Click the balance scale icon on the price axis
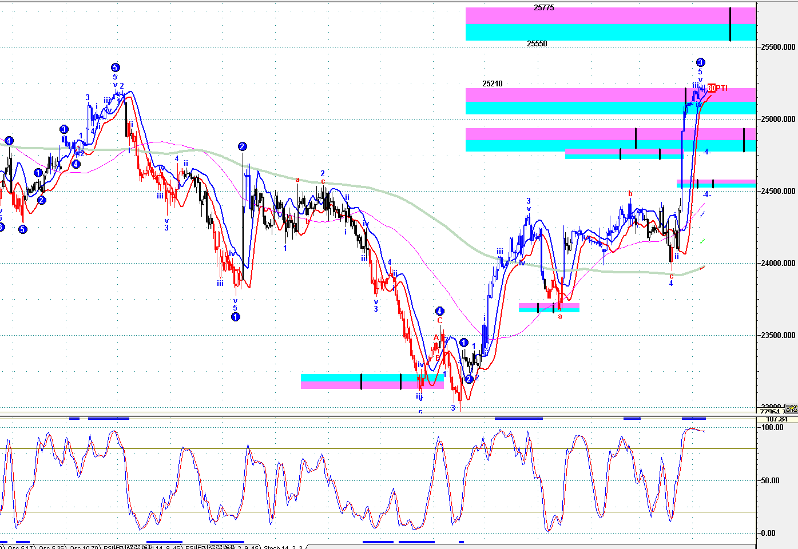Viewport: 798px width, 549px height. 791,408
